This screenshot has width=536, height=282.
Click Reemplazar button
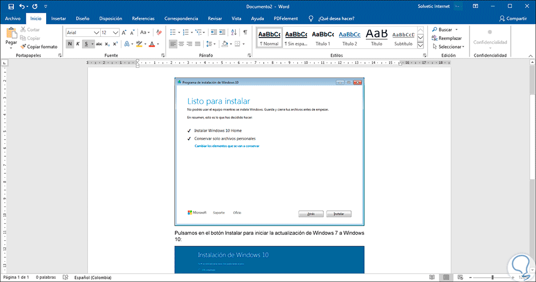point(447,38)
